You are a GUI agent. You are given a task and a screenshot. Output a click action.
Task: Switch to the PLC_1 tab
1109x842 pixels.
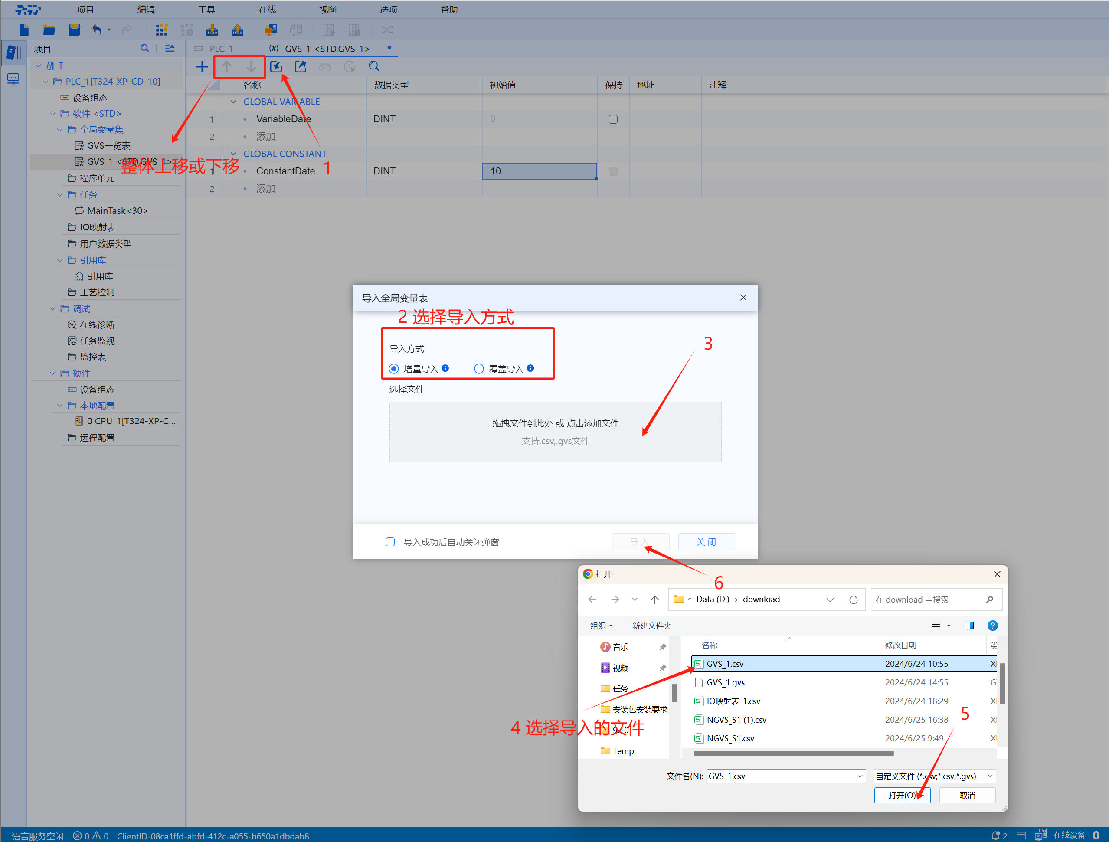tap(221, 49)
